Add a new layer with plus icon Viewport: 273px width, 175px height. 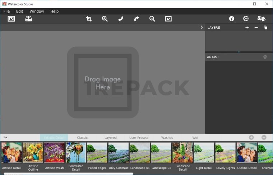247,28
